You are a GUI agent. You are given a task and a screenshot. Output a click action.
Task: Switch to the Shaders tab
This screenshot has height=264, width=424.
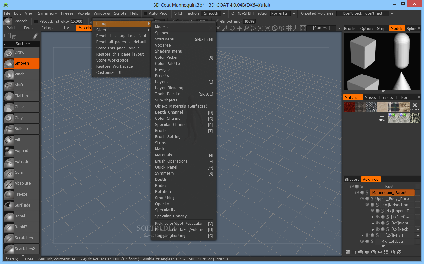coord(352,180)
